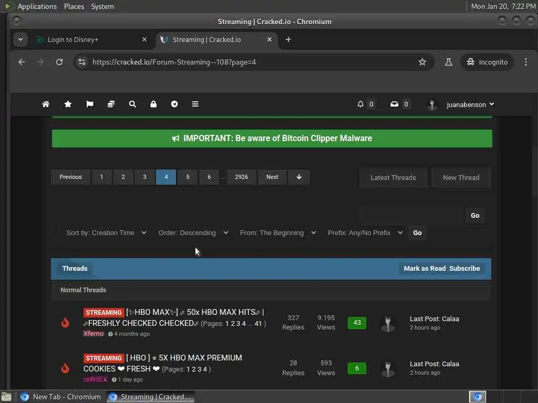Go to page 5 of threads

[188, 177]
